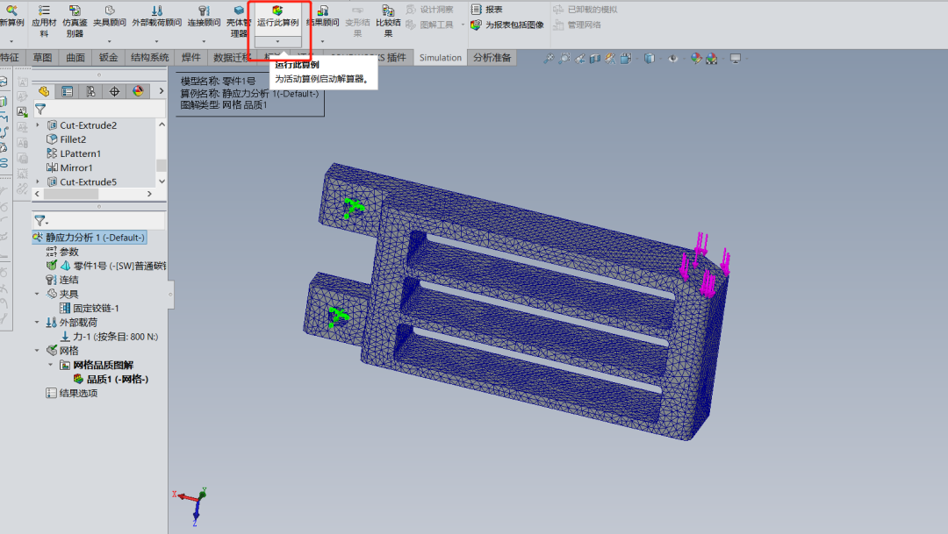948x534 pixels.
Task: Open 应用材料 (Apply Material) tool
Action: click(44, 21)
